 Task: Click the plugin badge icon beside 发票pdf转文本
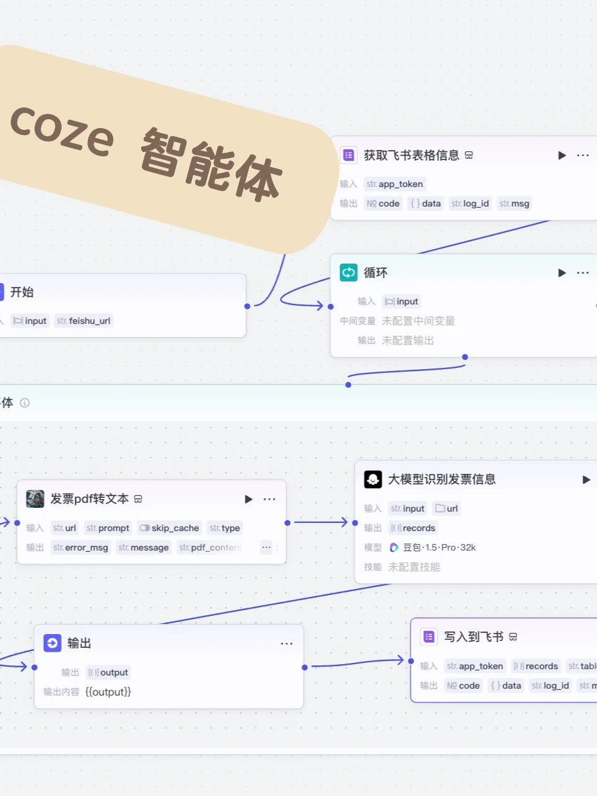(x=138, y=500)
